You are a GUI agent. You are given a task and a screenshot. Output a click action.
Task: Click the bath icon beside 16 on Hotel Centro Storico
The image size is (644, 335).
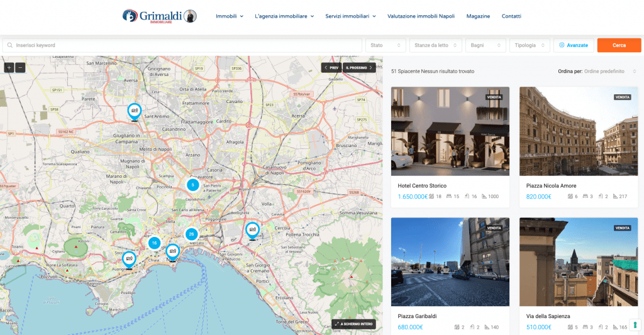click(x=467, y=197)
